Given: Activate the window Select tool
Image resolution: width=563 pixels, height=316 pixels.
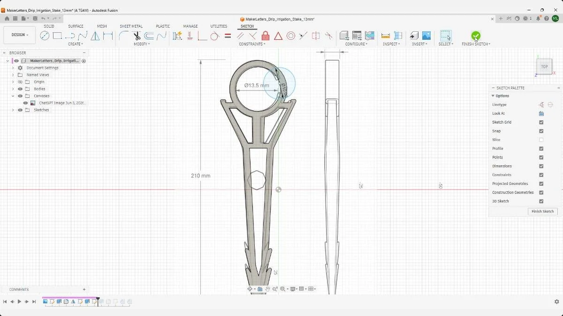Looking at the screenshot, I should 446,36.
